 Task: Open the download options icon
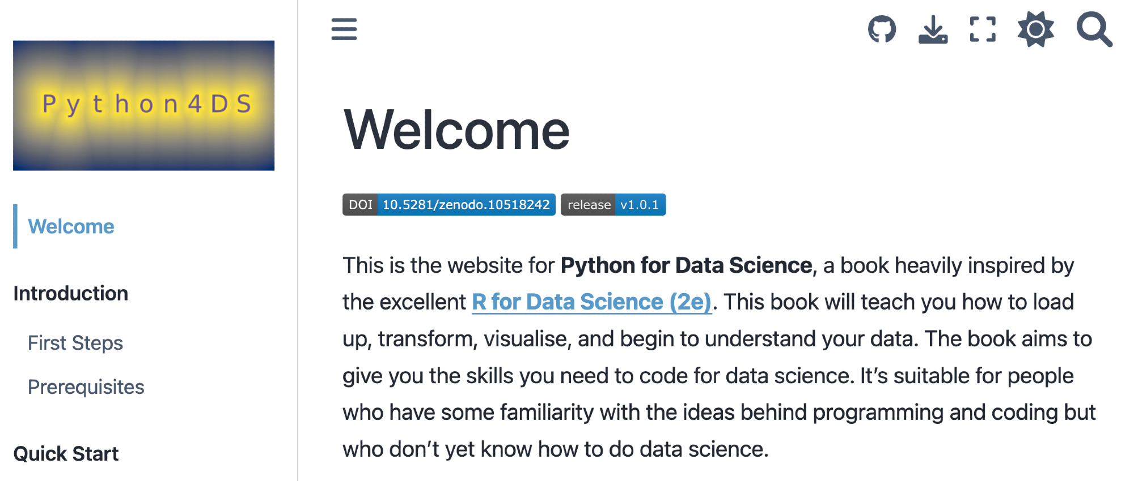click(933, 29)
